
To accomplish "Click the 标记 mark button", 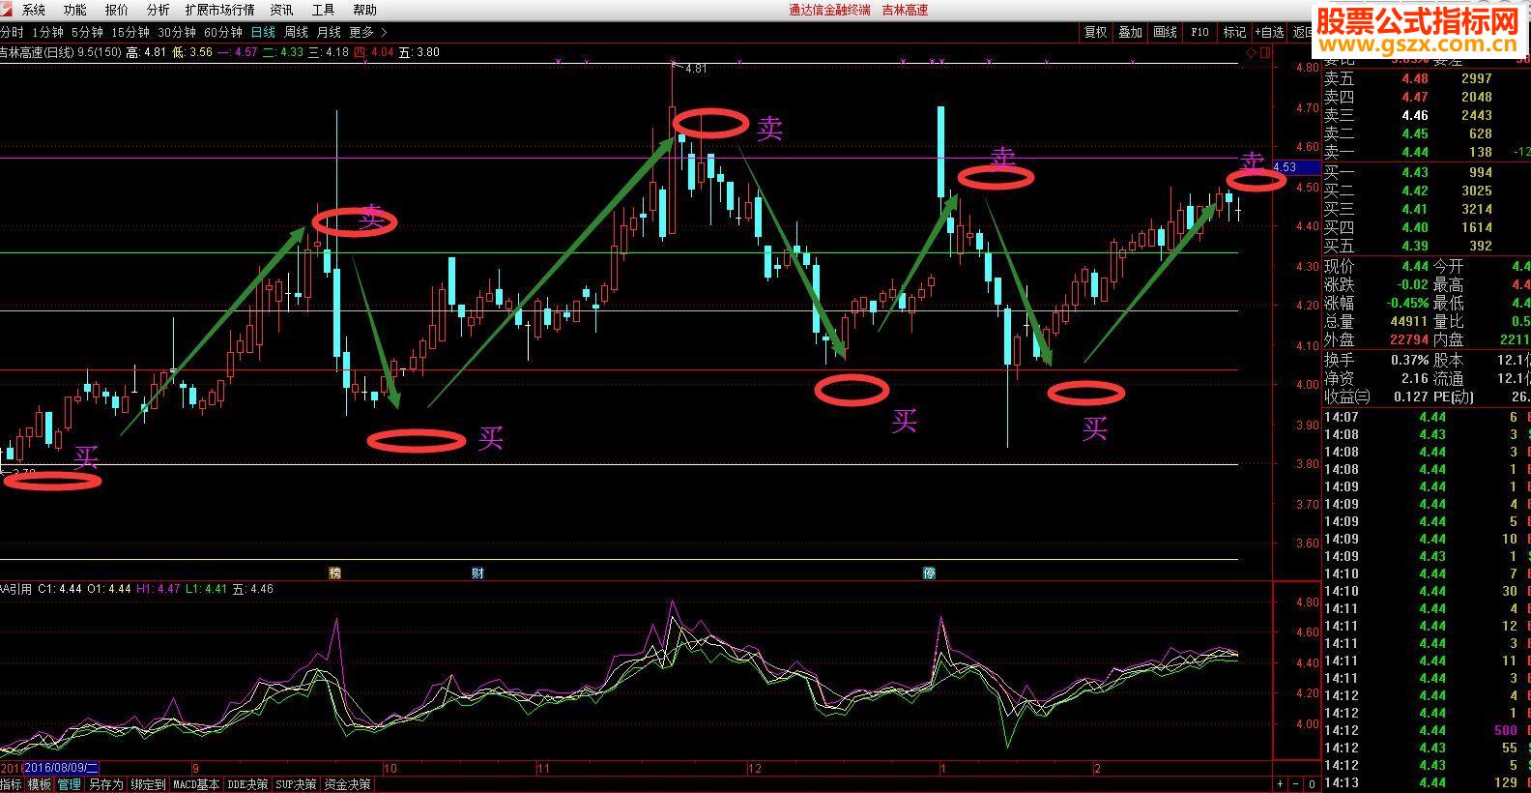I will tap(1234, 32).
